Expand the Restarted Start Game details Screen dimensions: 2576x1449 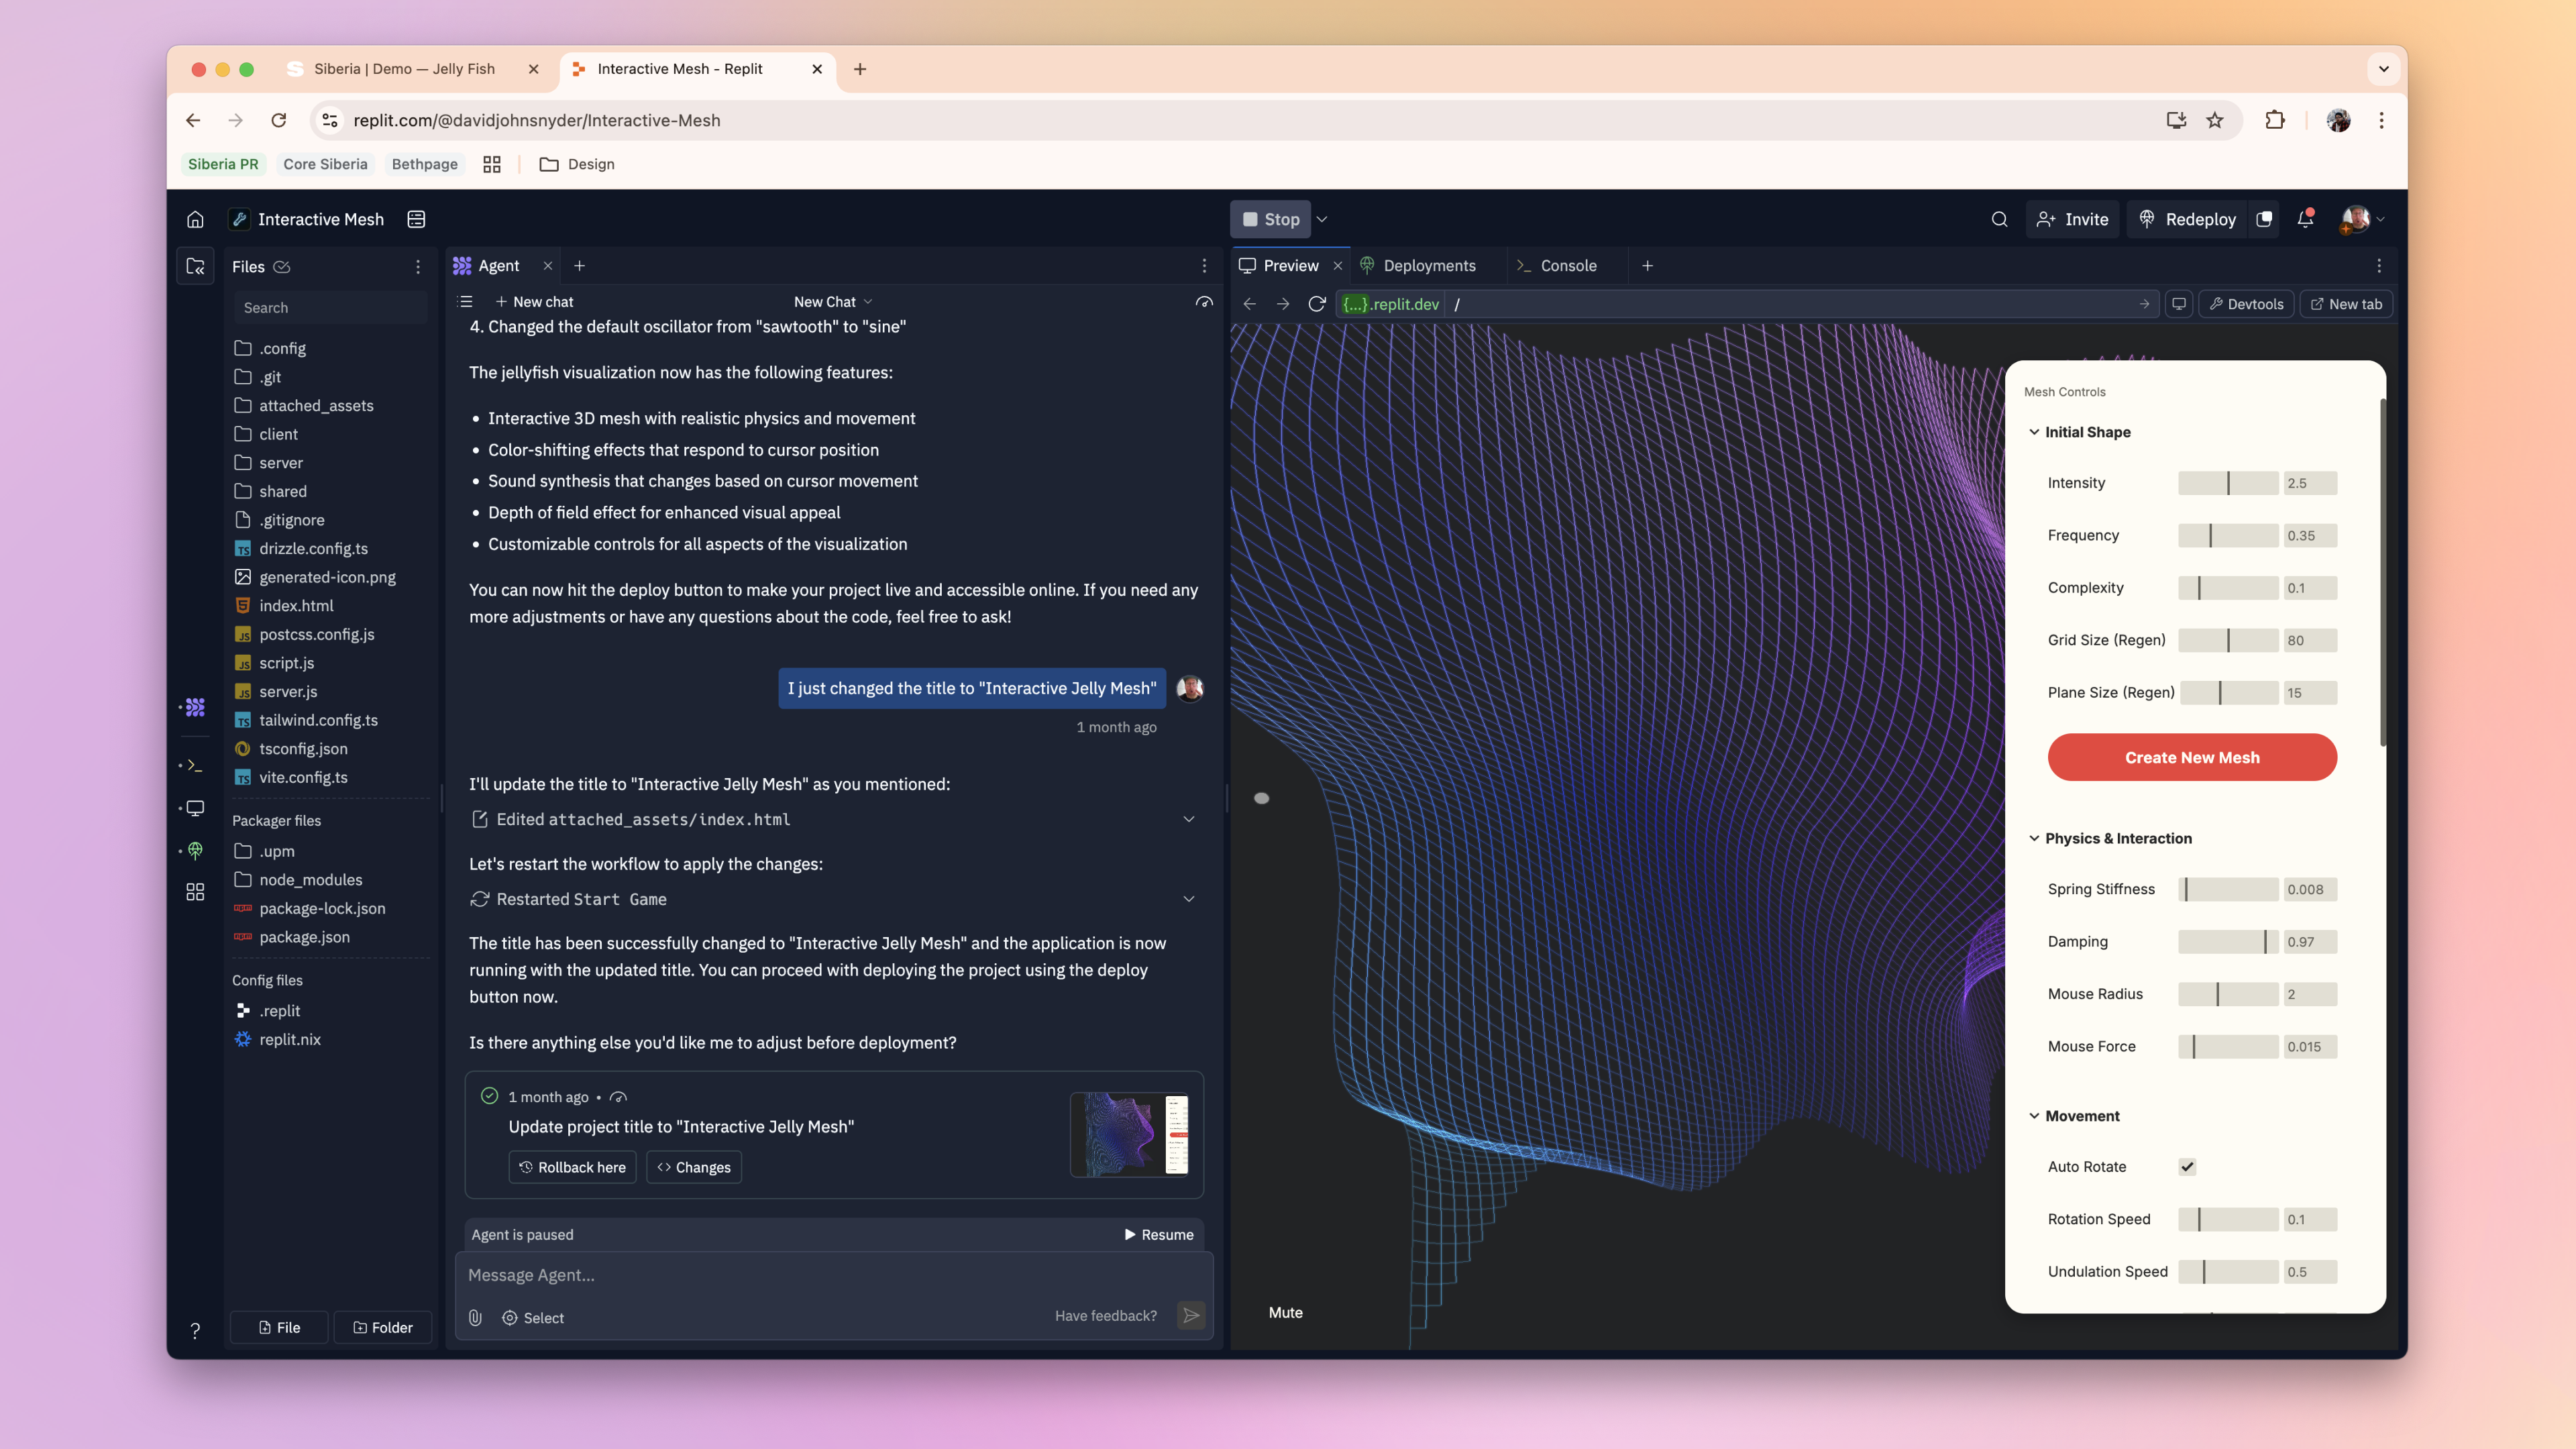click(x=1189, y=899)
